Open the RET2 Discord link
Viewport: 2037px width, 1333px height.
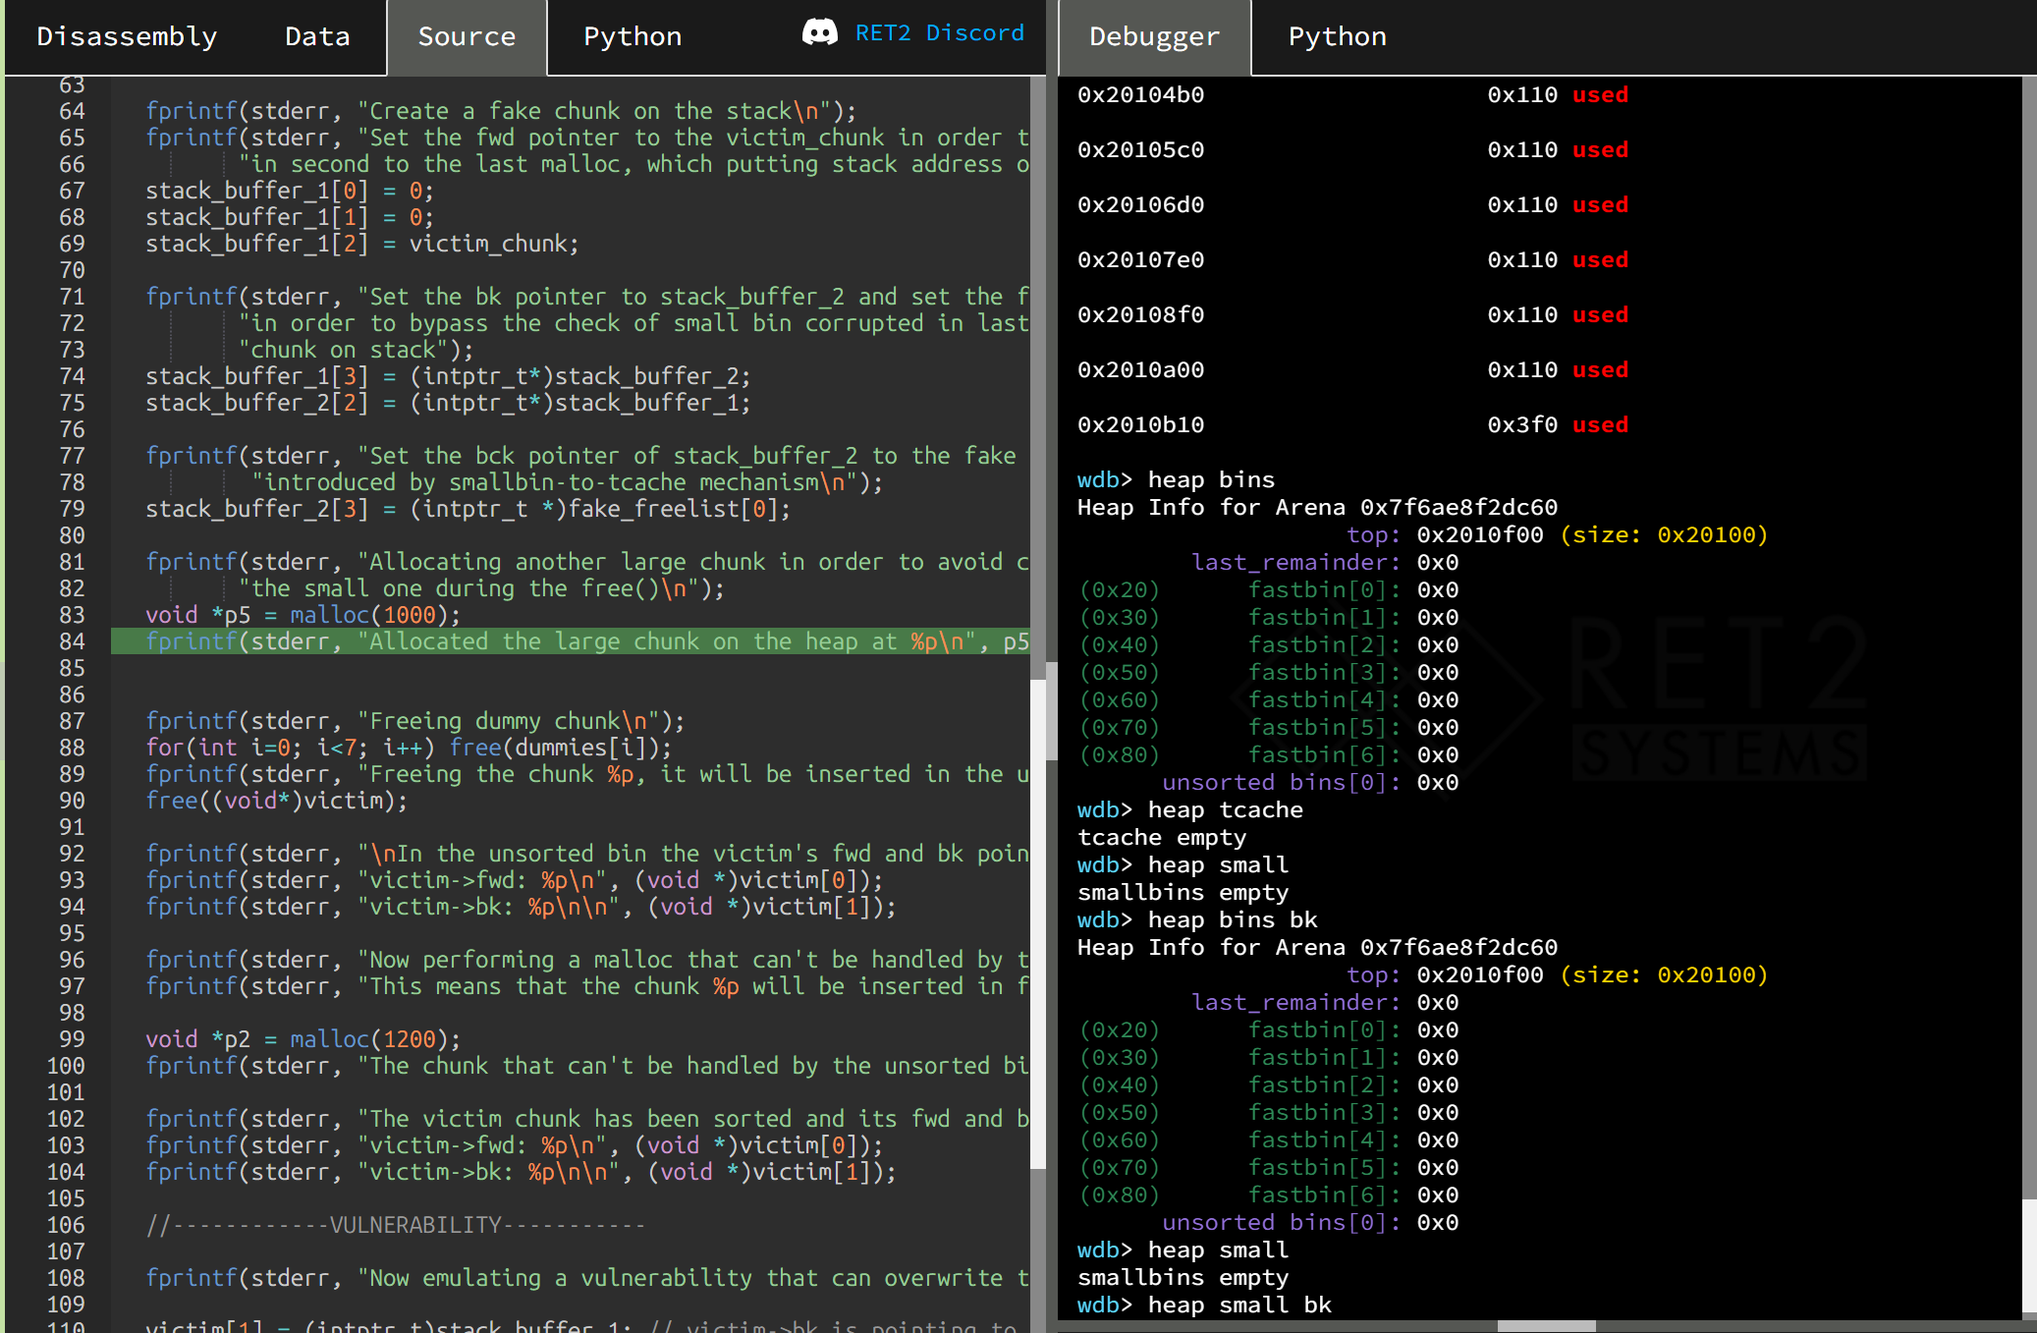[x=939, y=32]
